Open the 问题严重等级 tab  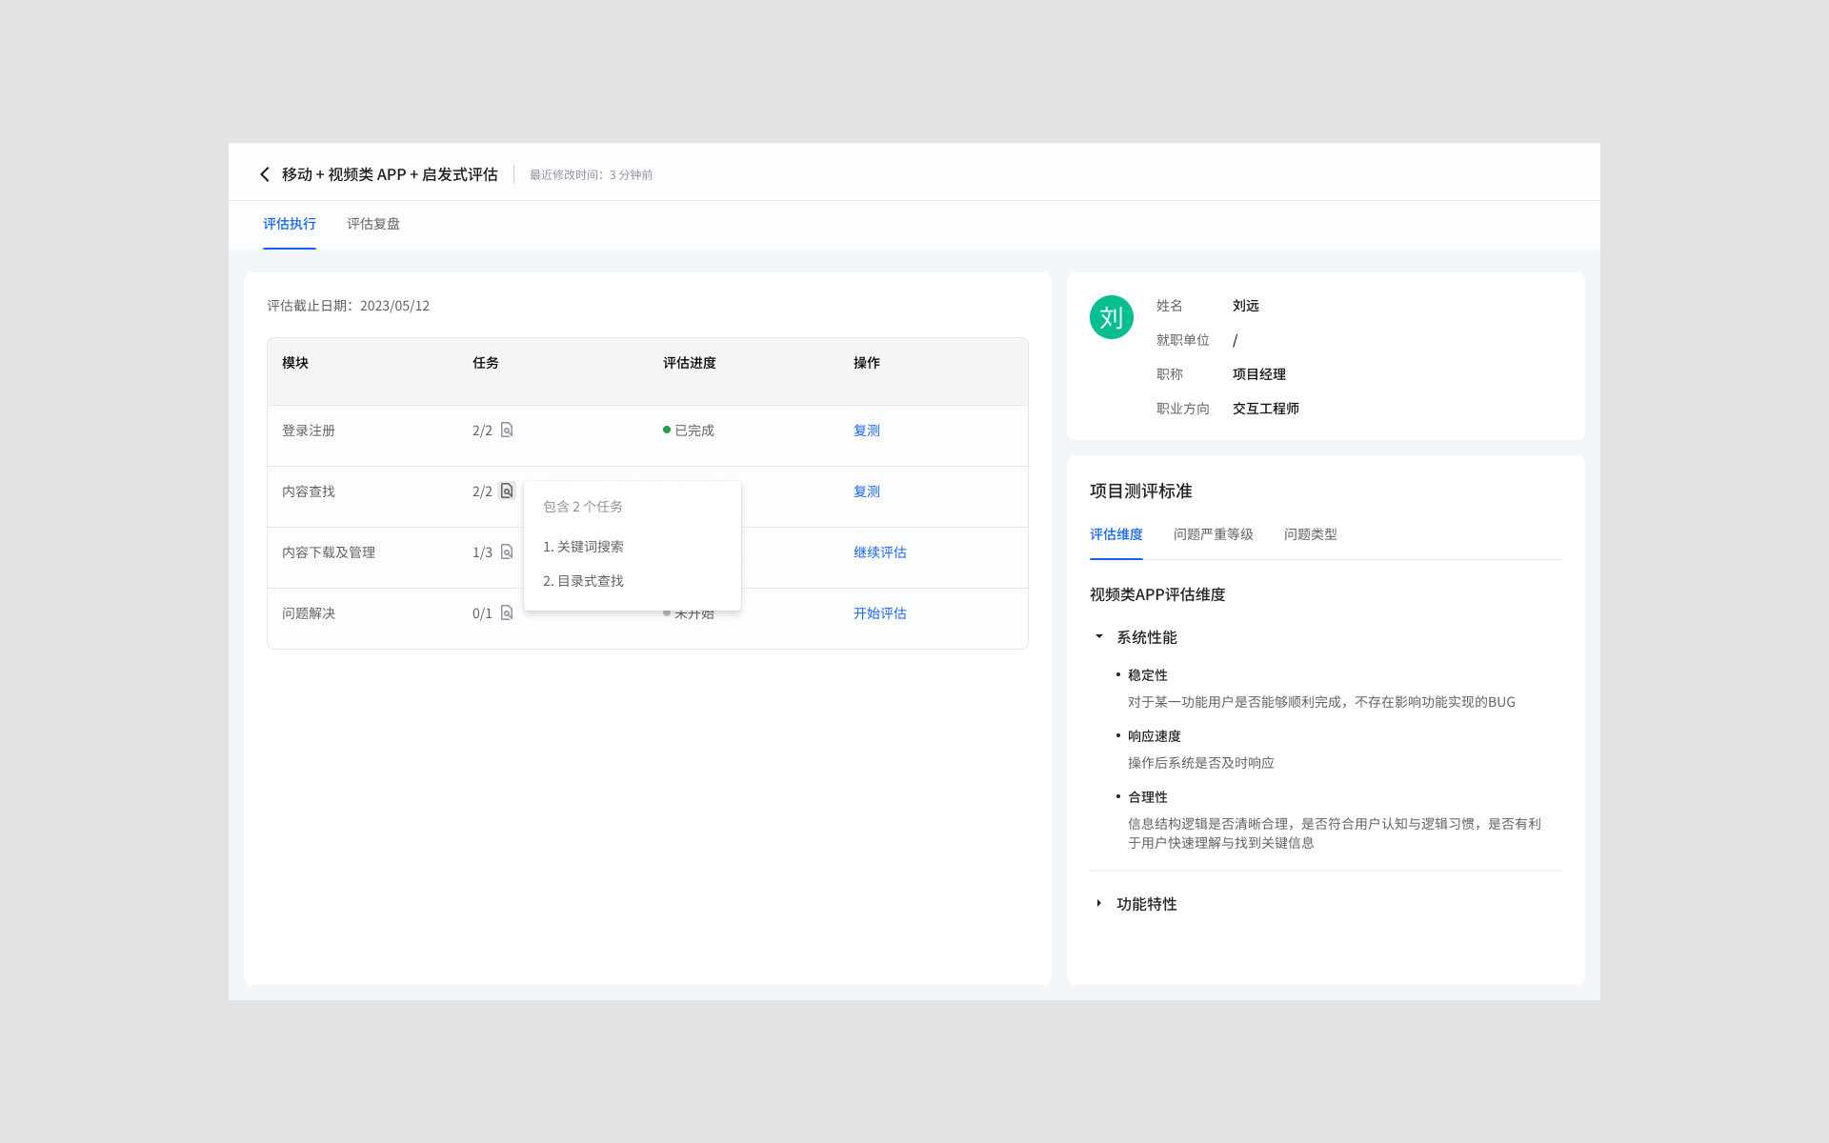tap(1213, 534)
